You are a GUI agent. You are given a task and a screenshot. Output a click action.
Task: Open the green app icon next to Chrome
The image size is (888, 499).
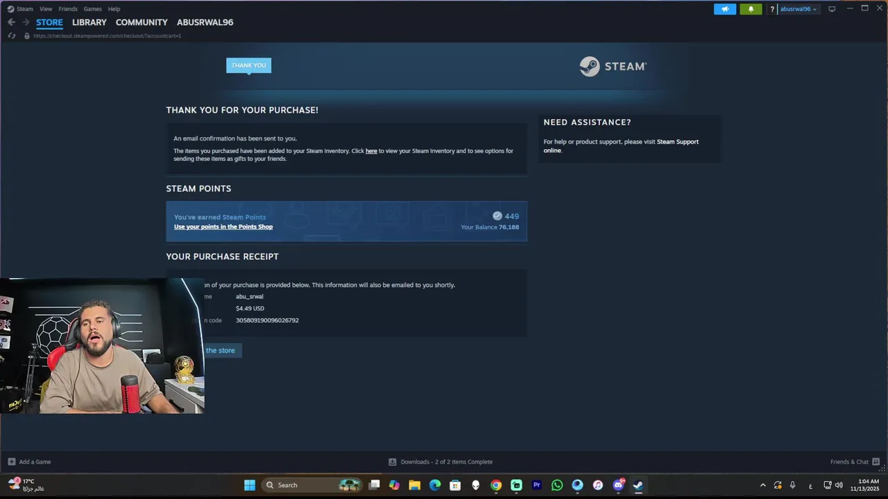point(516,485)
